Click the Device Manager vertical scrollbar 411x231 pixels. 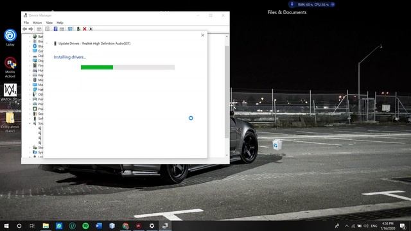[x=227, y=92]
